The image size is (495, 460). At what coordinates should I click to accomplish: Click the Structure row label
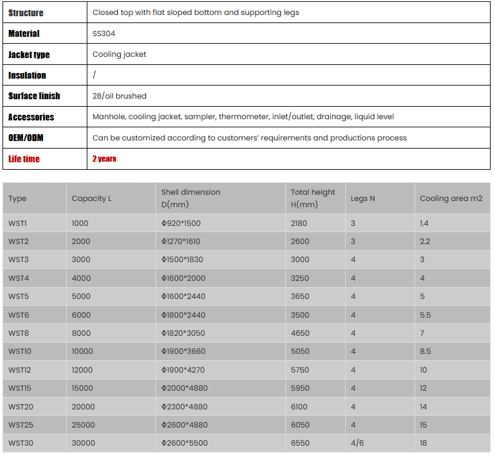click(26, 12)
